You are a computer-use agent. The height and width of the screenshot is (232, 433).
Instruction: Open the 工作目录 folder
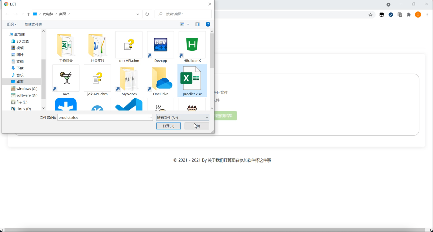pos(66,47)
